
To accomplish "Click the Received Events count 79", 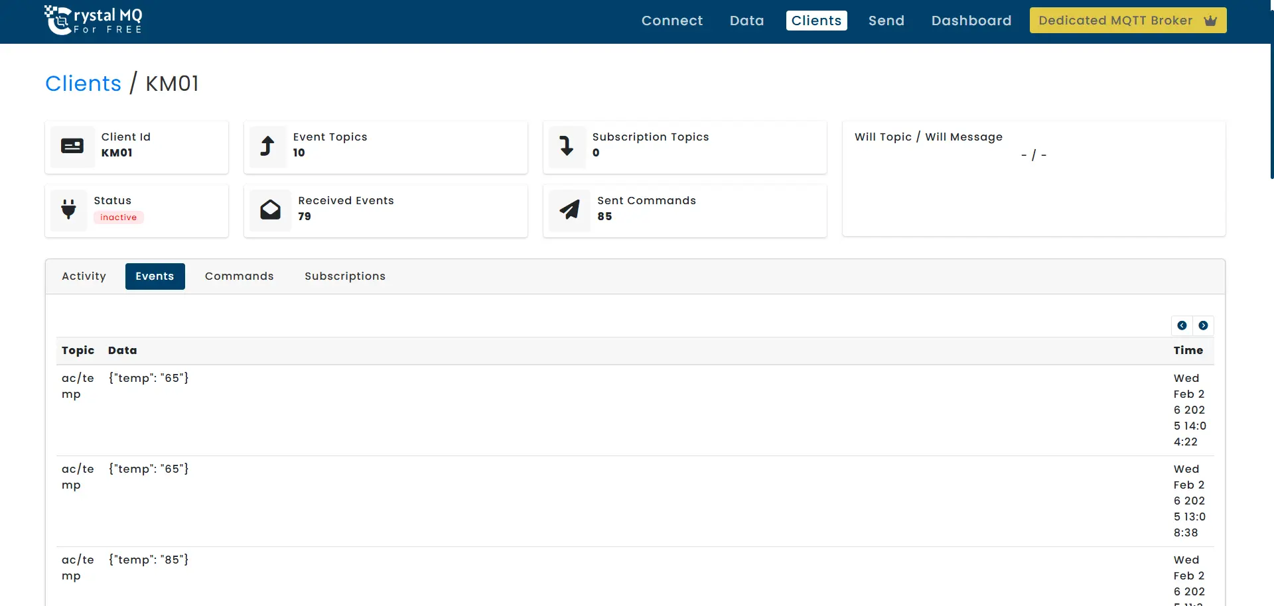I will [305, 217].
